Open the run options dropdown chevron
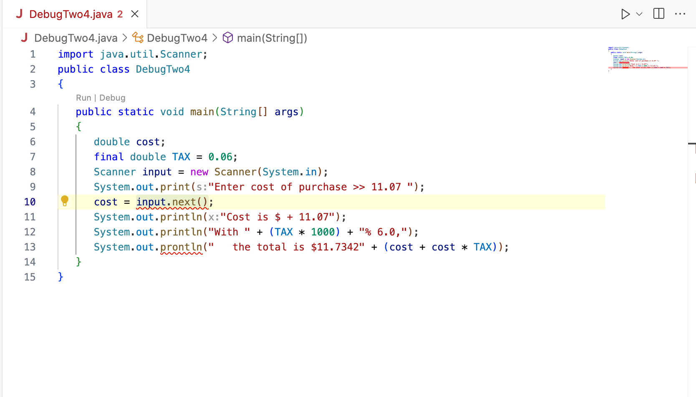This screenshot has height=397, width=696. pos(640,14)
